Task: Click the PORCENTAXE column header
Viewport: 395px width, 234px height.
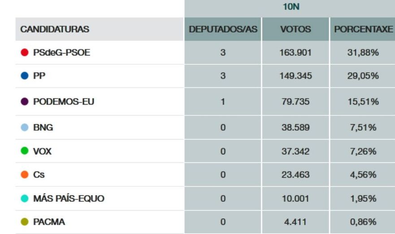Action: point(363,30)
